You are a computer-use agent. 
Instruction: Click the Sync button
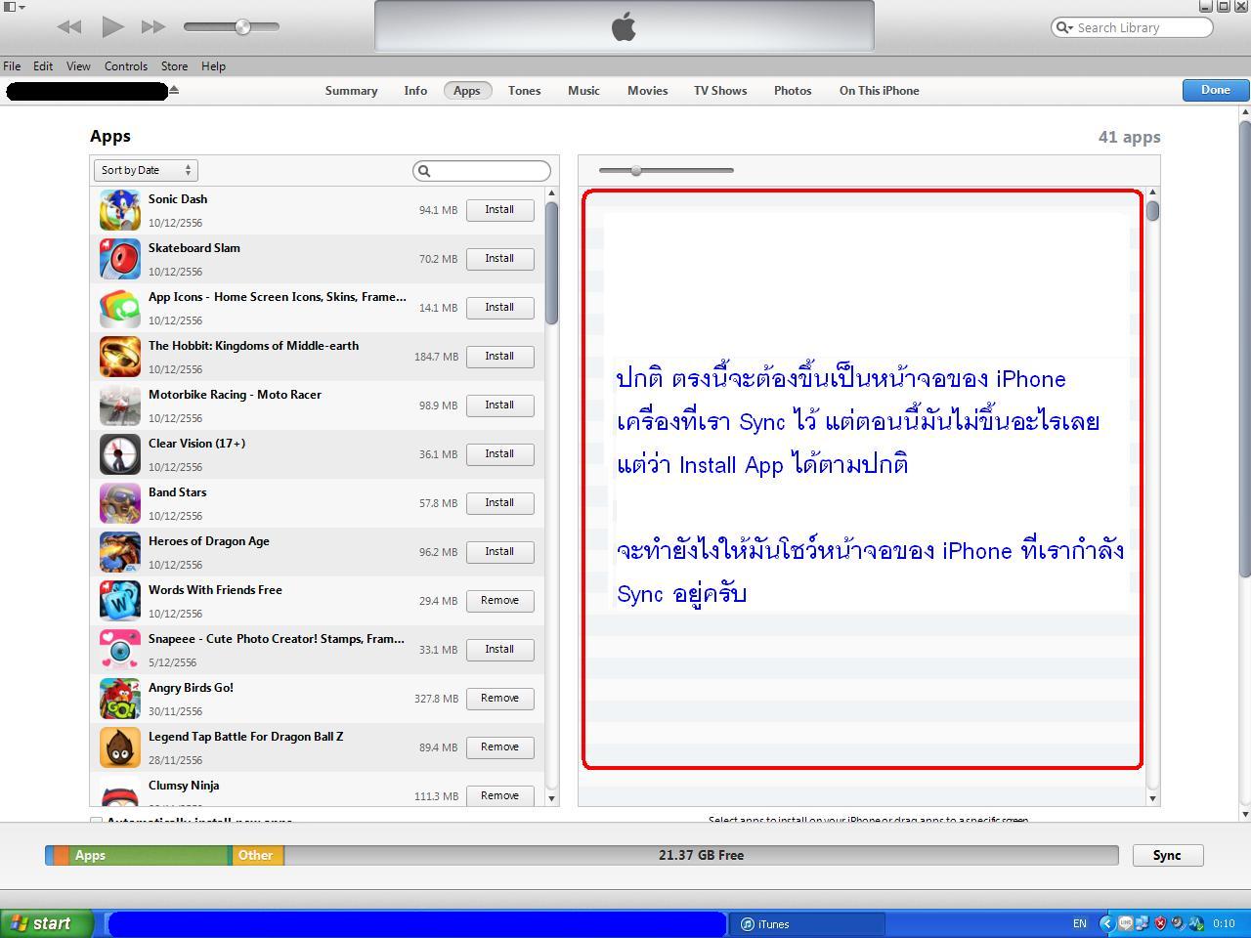click(x=1167, y=855)
